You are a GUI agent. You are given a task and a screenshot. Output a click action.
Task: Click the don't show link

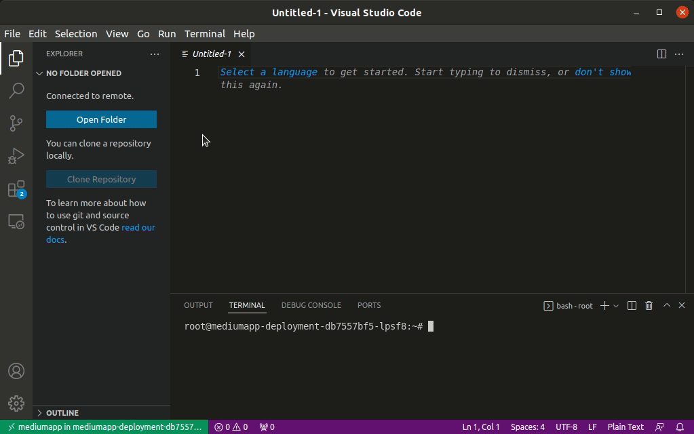tap(603, 72)
